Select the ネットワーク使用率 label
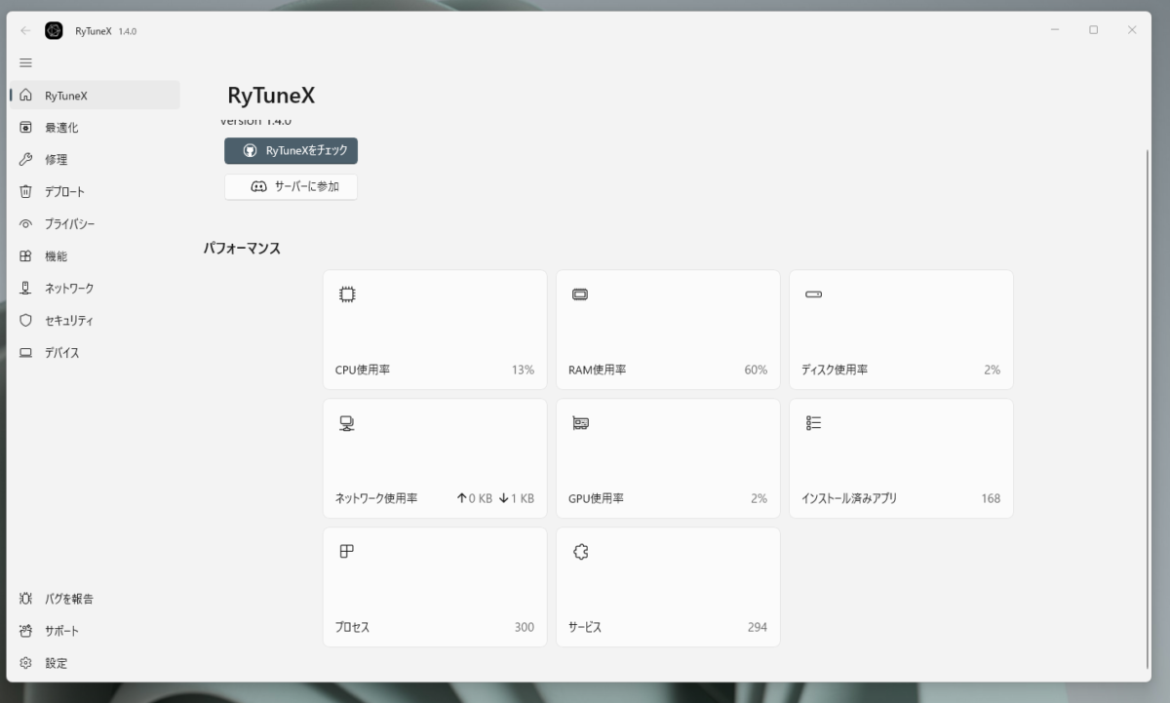This screenshot has height=703, width=1170. (376, 498)
